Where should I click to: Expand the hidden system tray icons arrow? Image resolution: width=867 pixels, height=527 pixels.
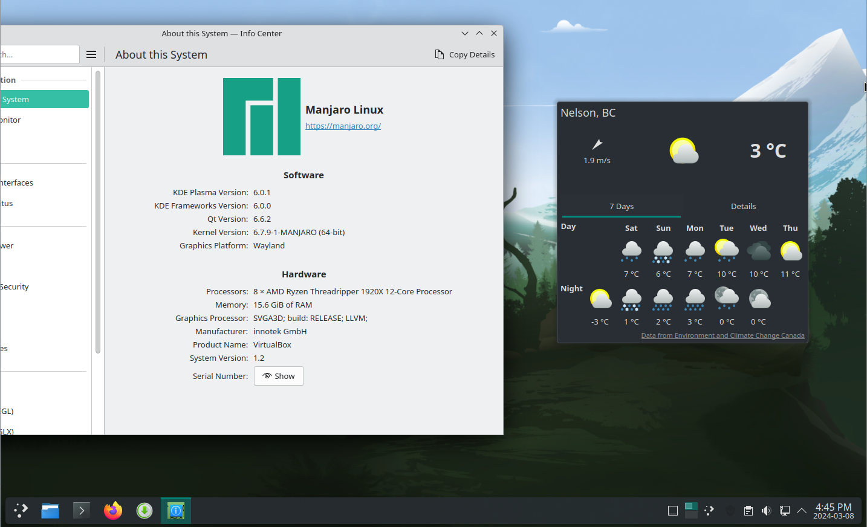(802, 511)
